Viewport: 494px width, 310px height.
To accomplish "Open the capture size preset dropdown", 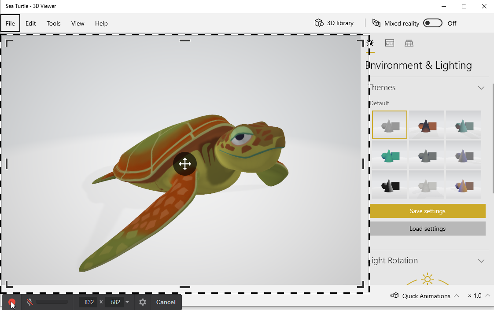I will point(127,302).
